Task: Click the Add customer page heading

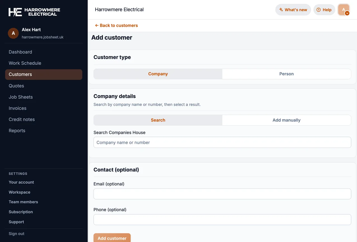Action: click(x=112, y=38)
